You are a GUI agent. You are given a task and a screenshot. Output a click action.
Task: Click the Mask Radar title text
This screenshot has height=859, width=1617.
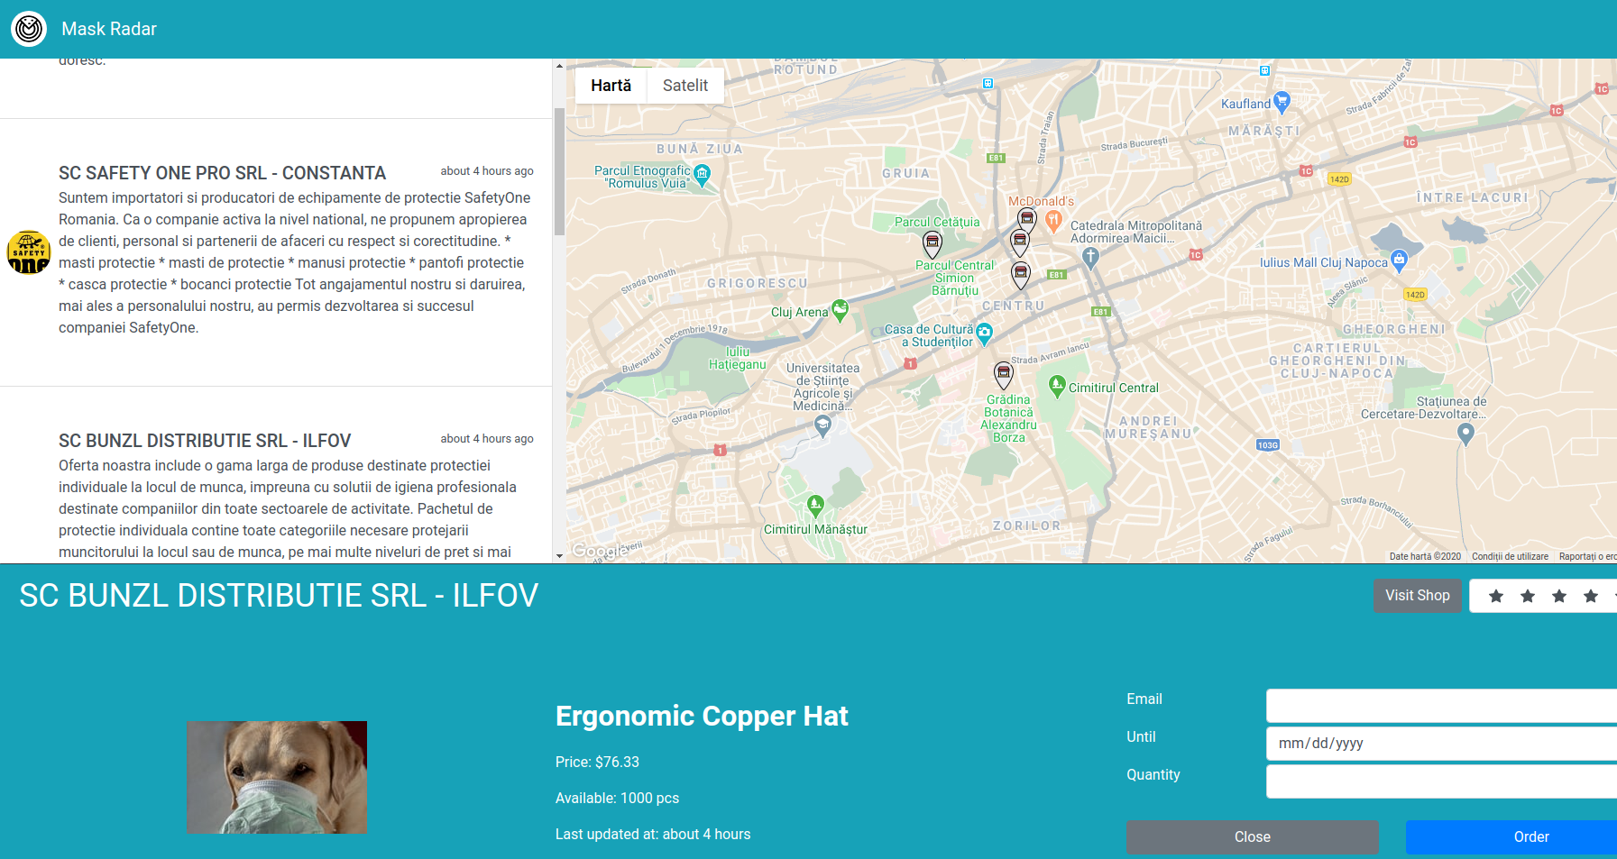109,29
